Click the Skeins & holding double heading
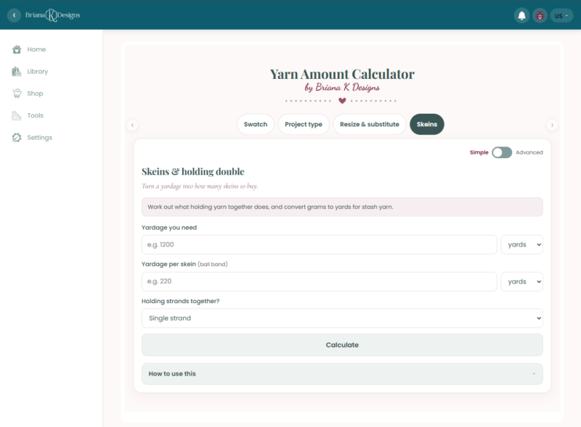The image size is (581, 427). (x=192, y=172)
